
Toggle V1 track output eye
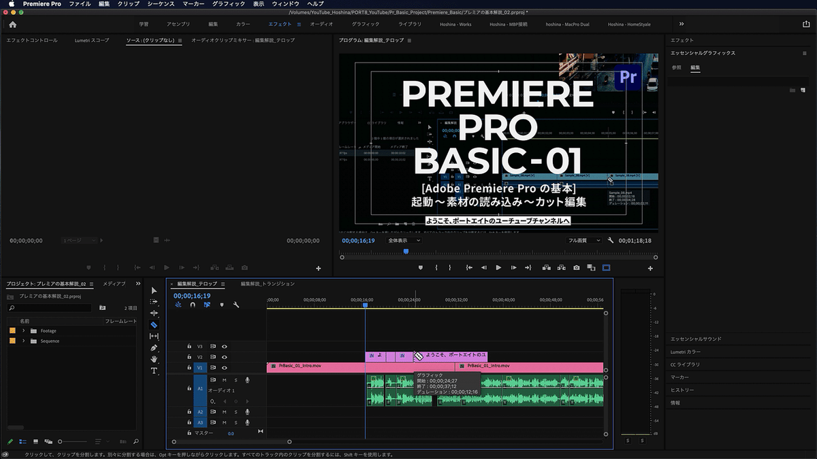click(224, 368)
